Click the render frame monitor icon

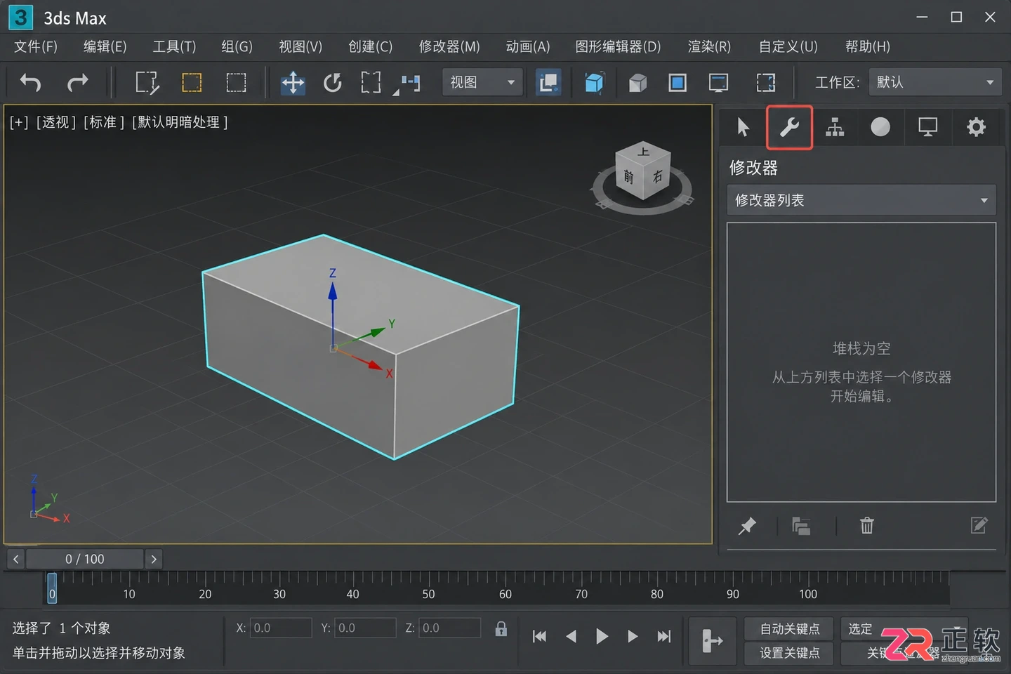[x=718, y=83]
